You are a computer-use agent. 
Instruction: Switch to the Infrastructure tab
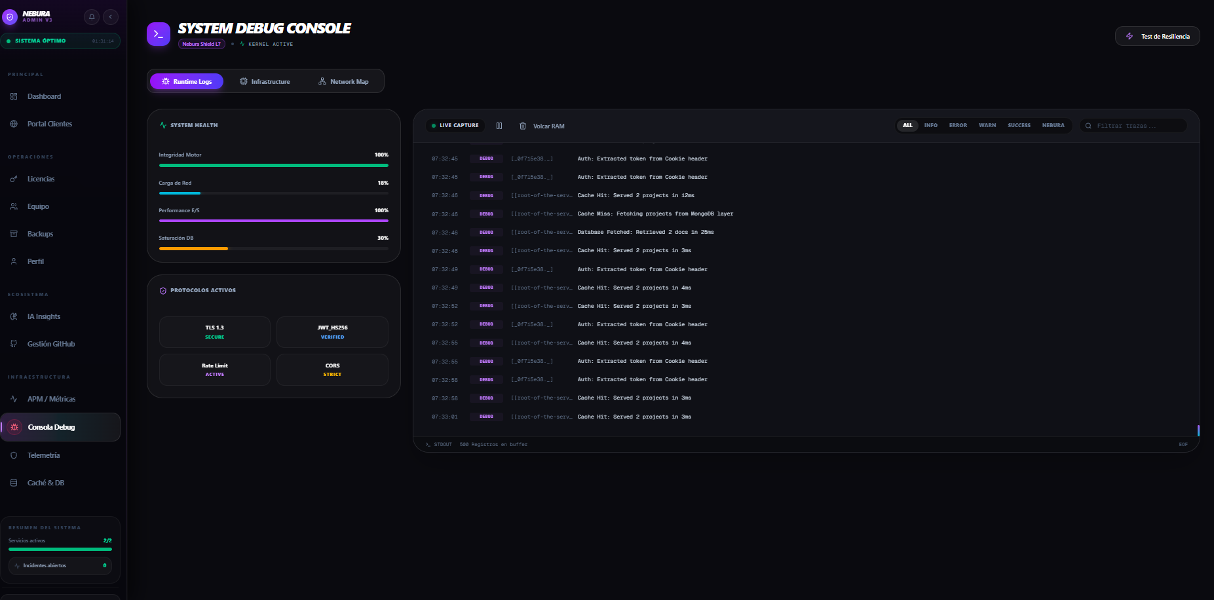(x=265, y=81)
